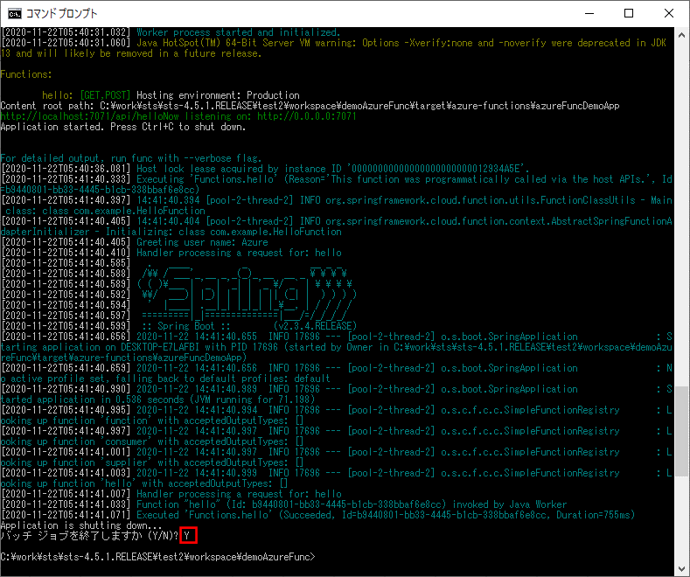
Task: Click the "Application is shutting down..." line
Action: pos(80,525)
